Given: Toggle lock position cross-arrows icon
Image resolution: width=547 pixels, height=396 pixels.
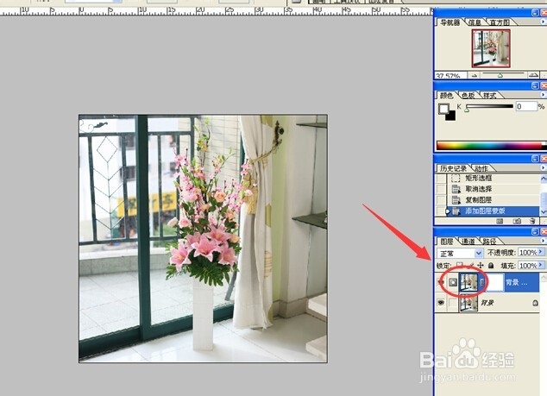Looking at the screenshot, I should [481, 266].
